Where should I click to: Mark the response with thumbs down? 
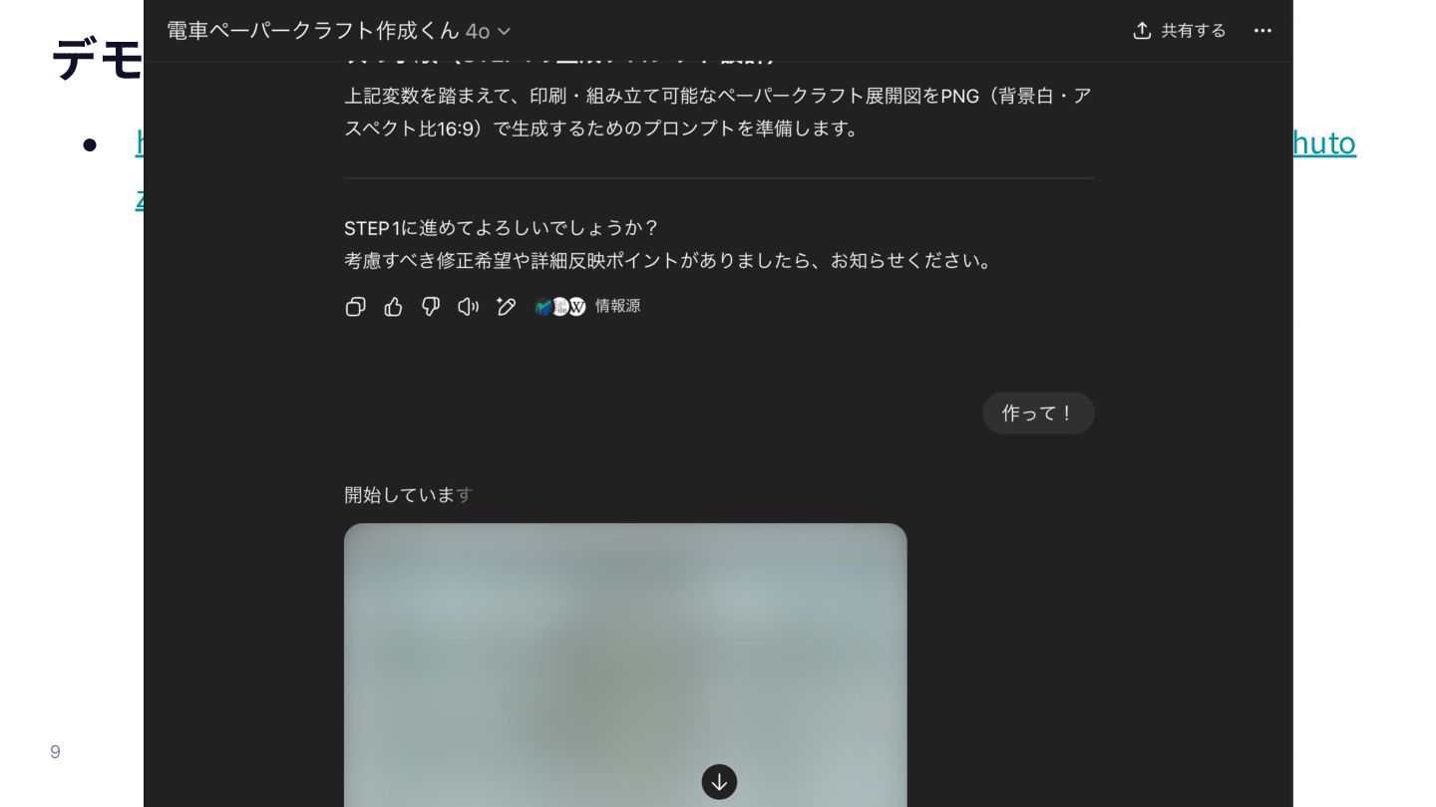click(x=431, y=307)
